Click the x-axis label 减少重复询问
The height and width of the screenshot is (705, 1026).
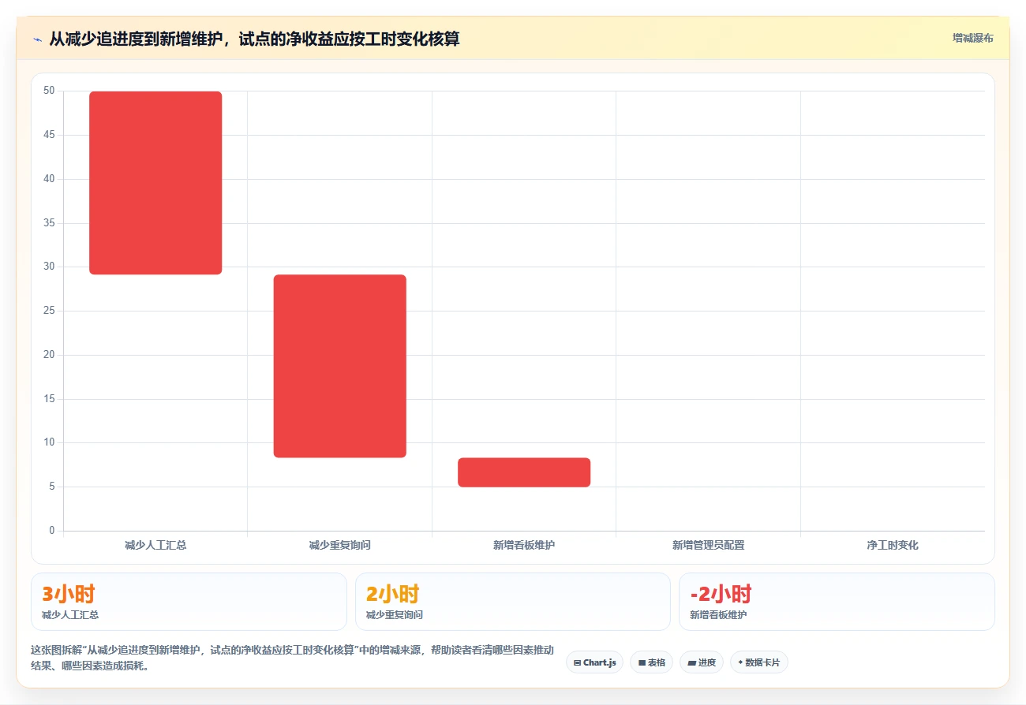[339, 545]
